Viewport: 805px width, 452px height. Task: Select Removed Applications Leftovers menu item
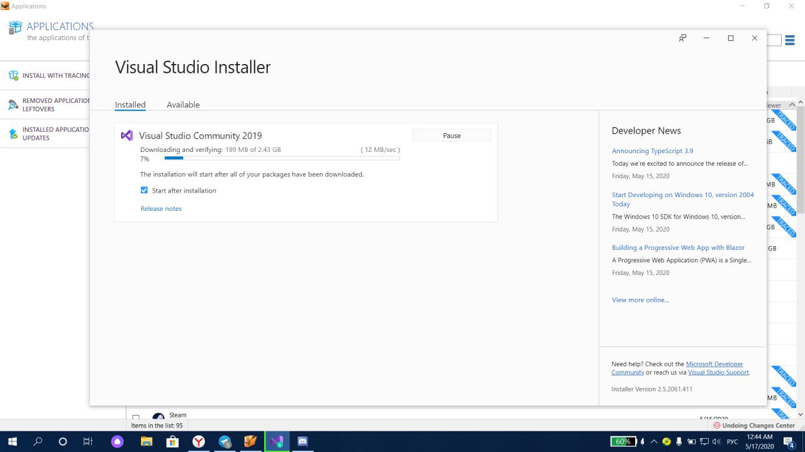point(45,104)
